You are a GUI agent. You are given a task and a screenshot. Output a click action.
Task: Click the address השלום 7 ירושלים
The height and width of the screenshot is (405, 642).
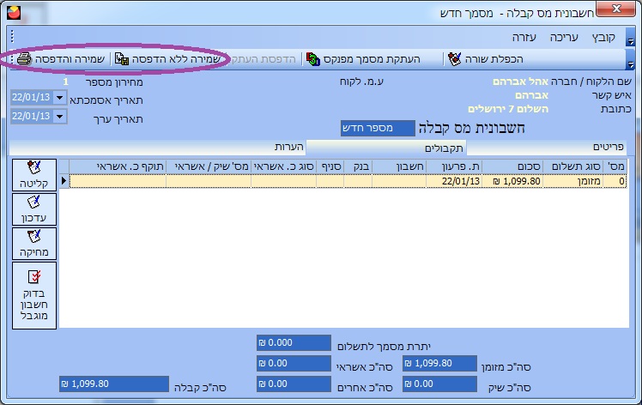click(508, 109)
